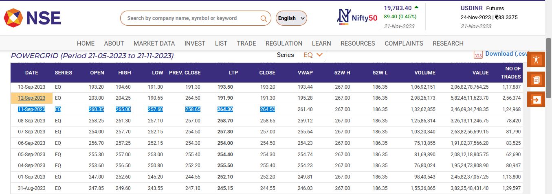The height and width of the screenshot is (194, 552).
Task: Click the DATE column header
Action: point(32,73)
